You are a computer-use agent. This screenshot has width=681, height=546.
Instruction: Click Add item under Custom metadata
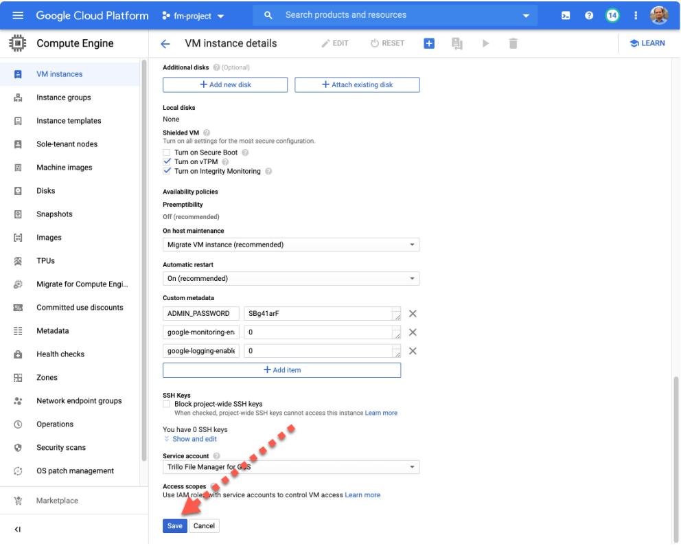pyautogui.click(x=282, y=370)
